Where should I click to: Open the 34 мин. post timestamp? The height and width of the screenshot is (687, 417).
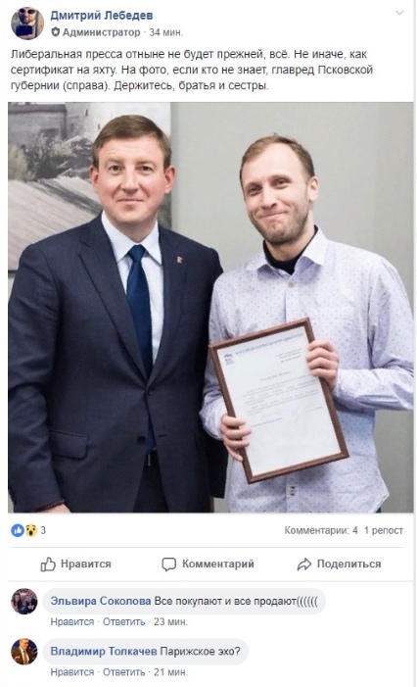click(165, 32)
